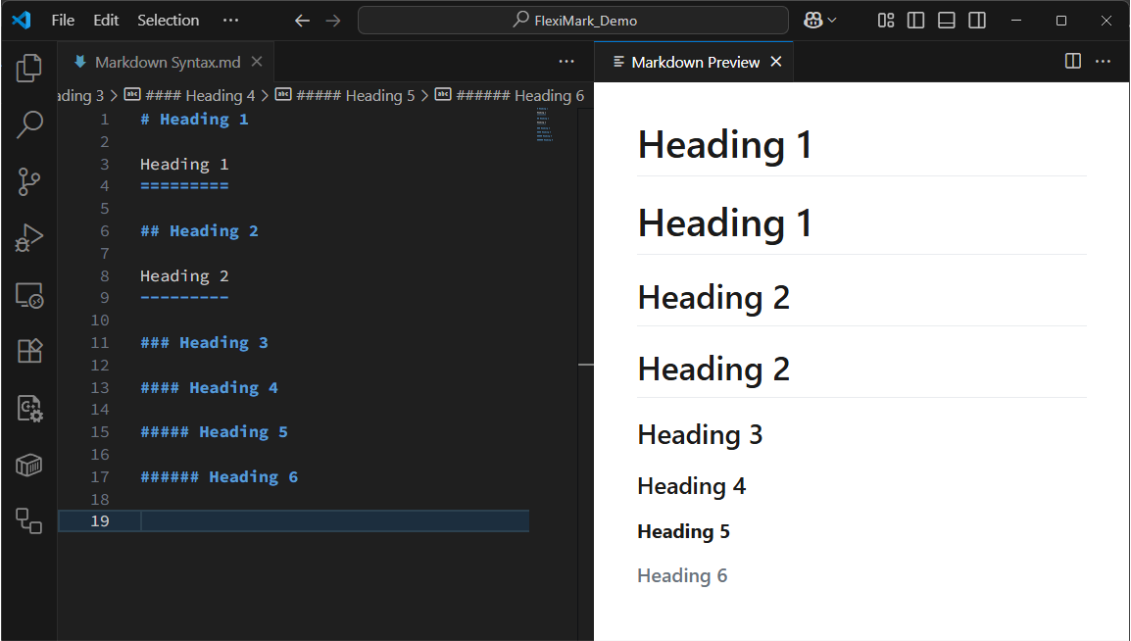
Task: Click the ###### Heading 6 breadcrumb
Action: pos(520,95)
